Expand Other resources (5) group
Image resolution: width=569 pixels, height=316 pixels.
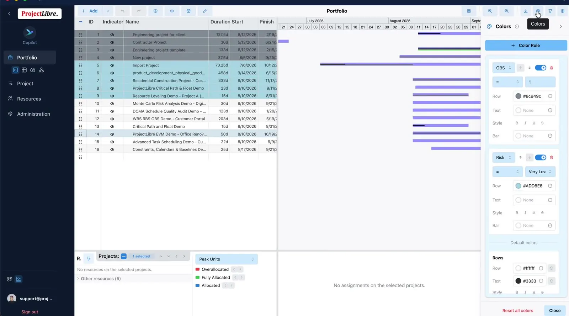tap(78, 279)
